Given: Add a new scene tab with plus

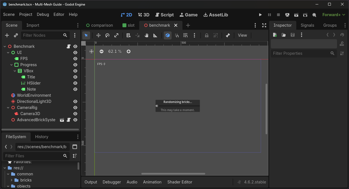Looking at the screenshot, I should pos(188,25).
